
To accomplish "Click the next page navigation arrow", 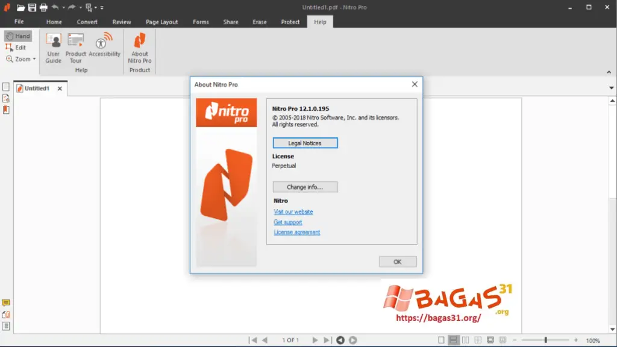I will click(315, 339).
